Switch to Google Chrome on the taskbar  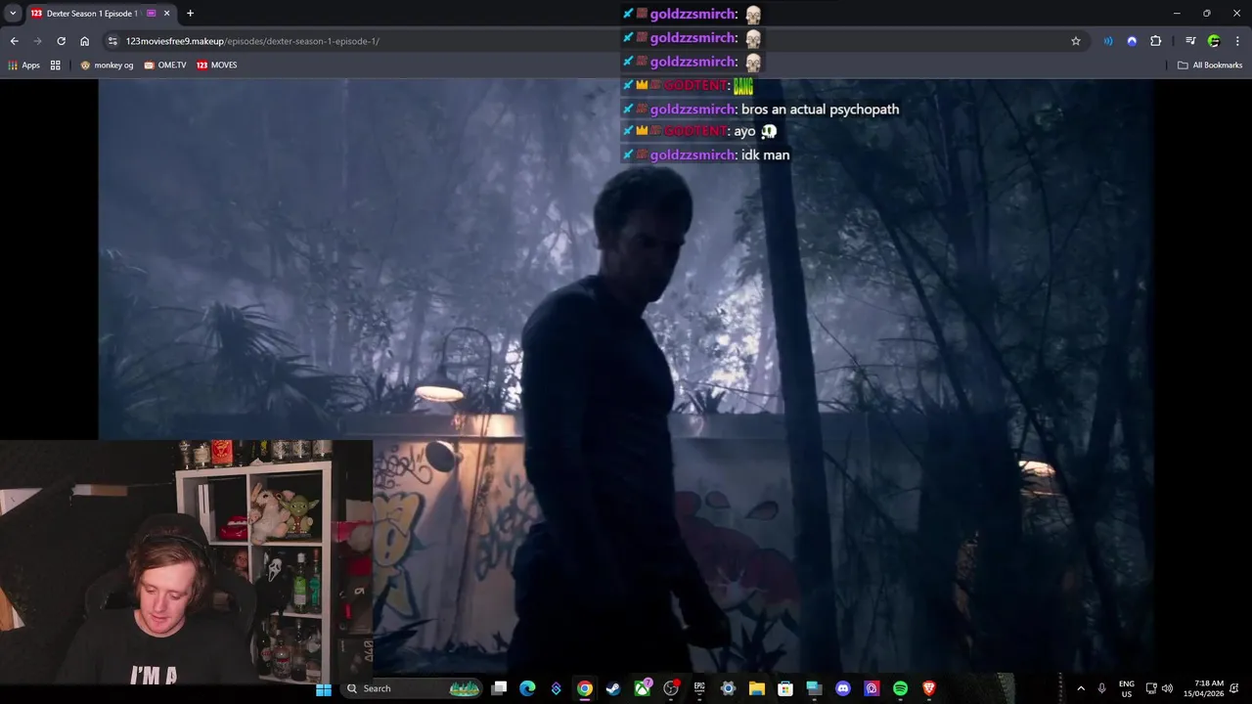584,688
